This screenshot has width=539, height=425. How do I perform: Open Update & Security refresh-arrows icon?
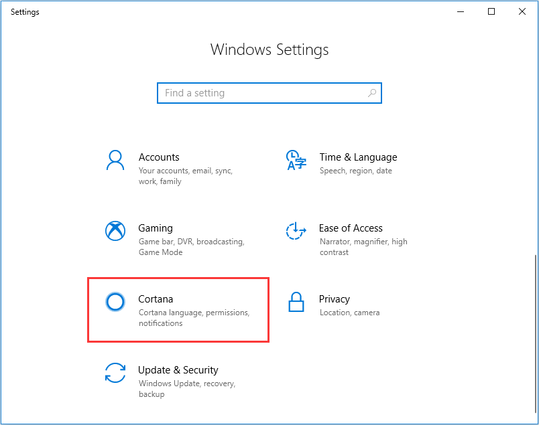[x=115, y=373]
